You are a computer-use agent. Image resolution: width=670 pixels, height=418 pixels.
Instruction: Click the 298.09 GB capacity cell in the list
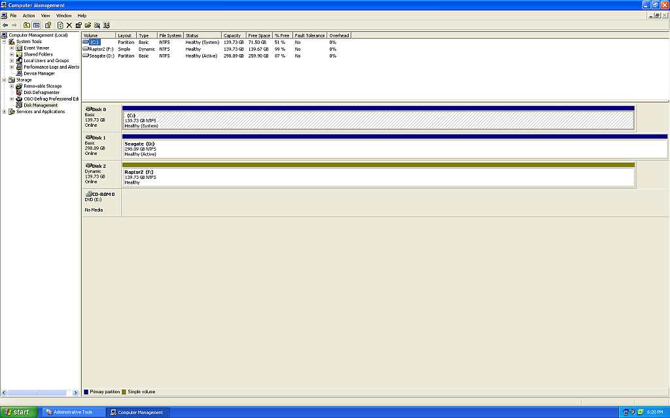pos(234,56)
